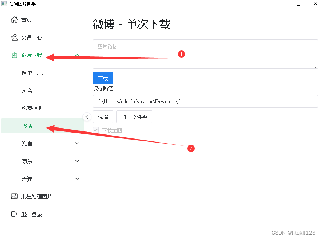Collapse the 图片下载 menu chevron

77,55
